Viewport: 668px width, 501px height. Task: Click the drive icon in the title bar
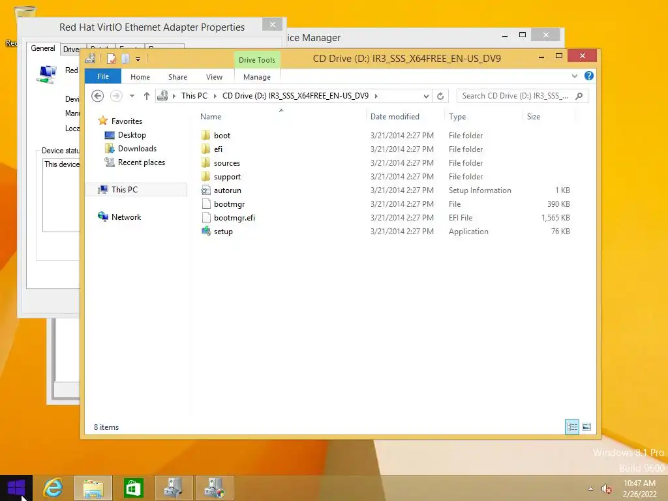90,58
